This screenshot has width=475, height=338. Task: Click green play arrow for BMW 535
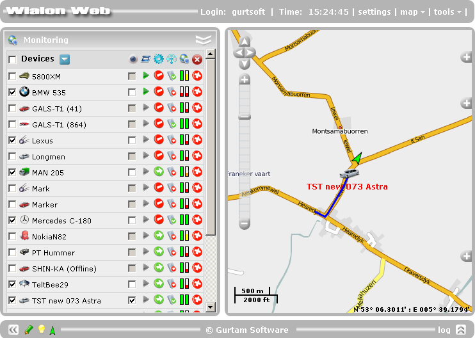[146, 92]
